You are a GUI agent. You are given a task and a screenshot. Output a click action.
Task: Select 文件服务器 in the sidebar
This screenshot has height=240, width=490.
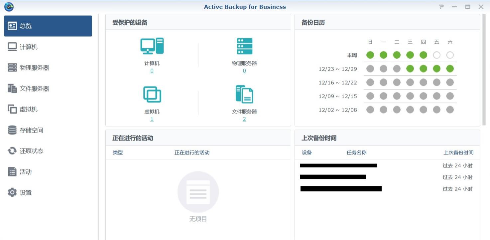48,89
